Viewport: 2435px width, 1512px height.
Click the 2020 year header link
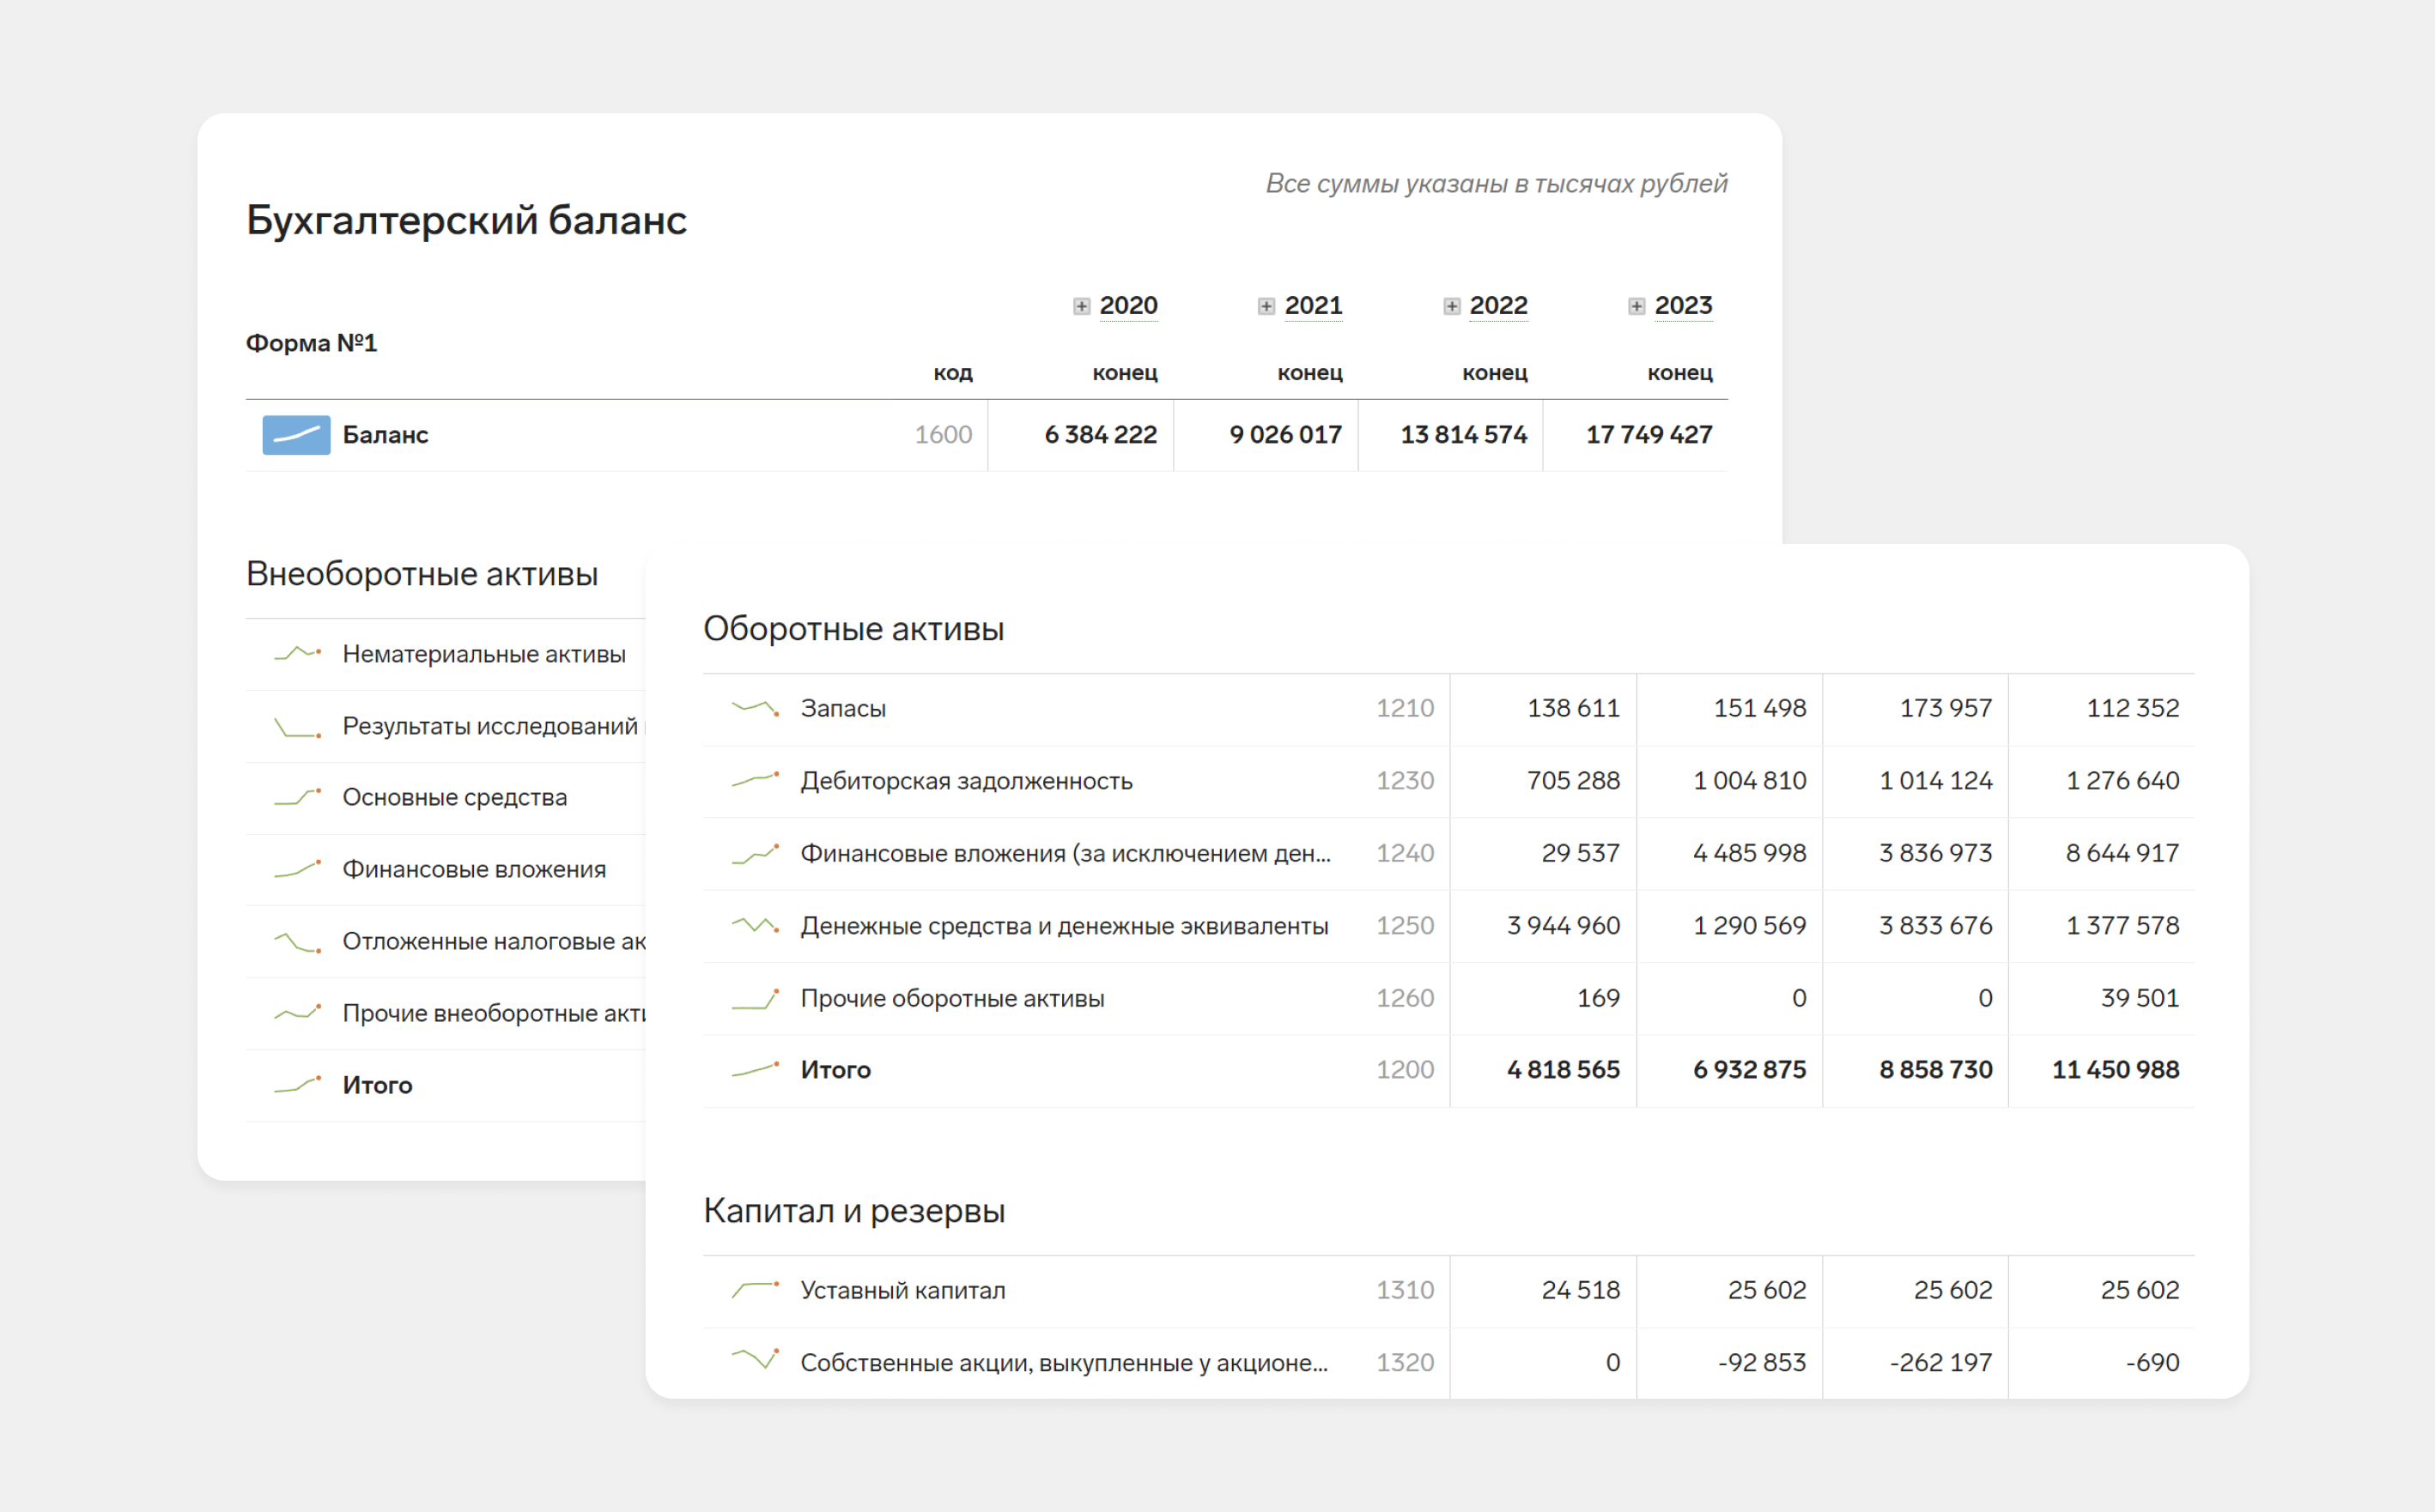point(1128,306)
